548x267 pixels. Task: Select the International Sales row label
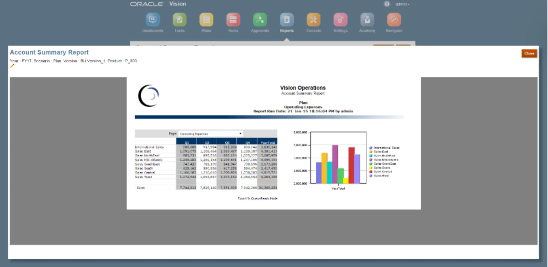click(149, 147)
